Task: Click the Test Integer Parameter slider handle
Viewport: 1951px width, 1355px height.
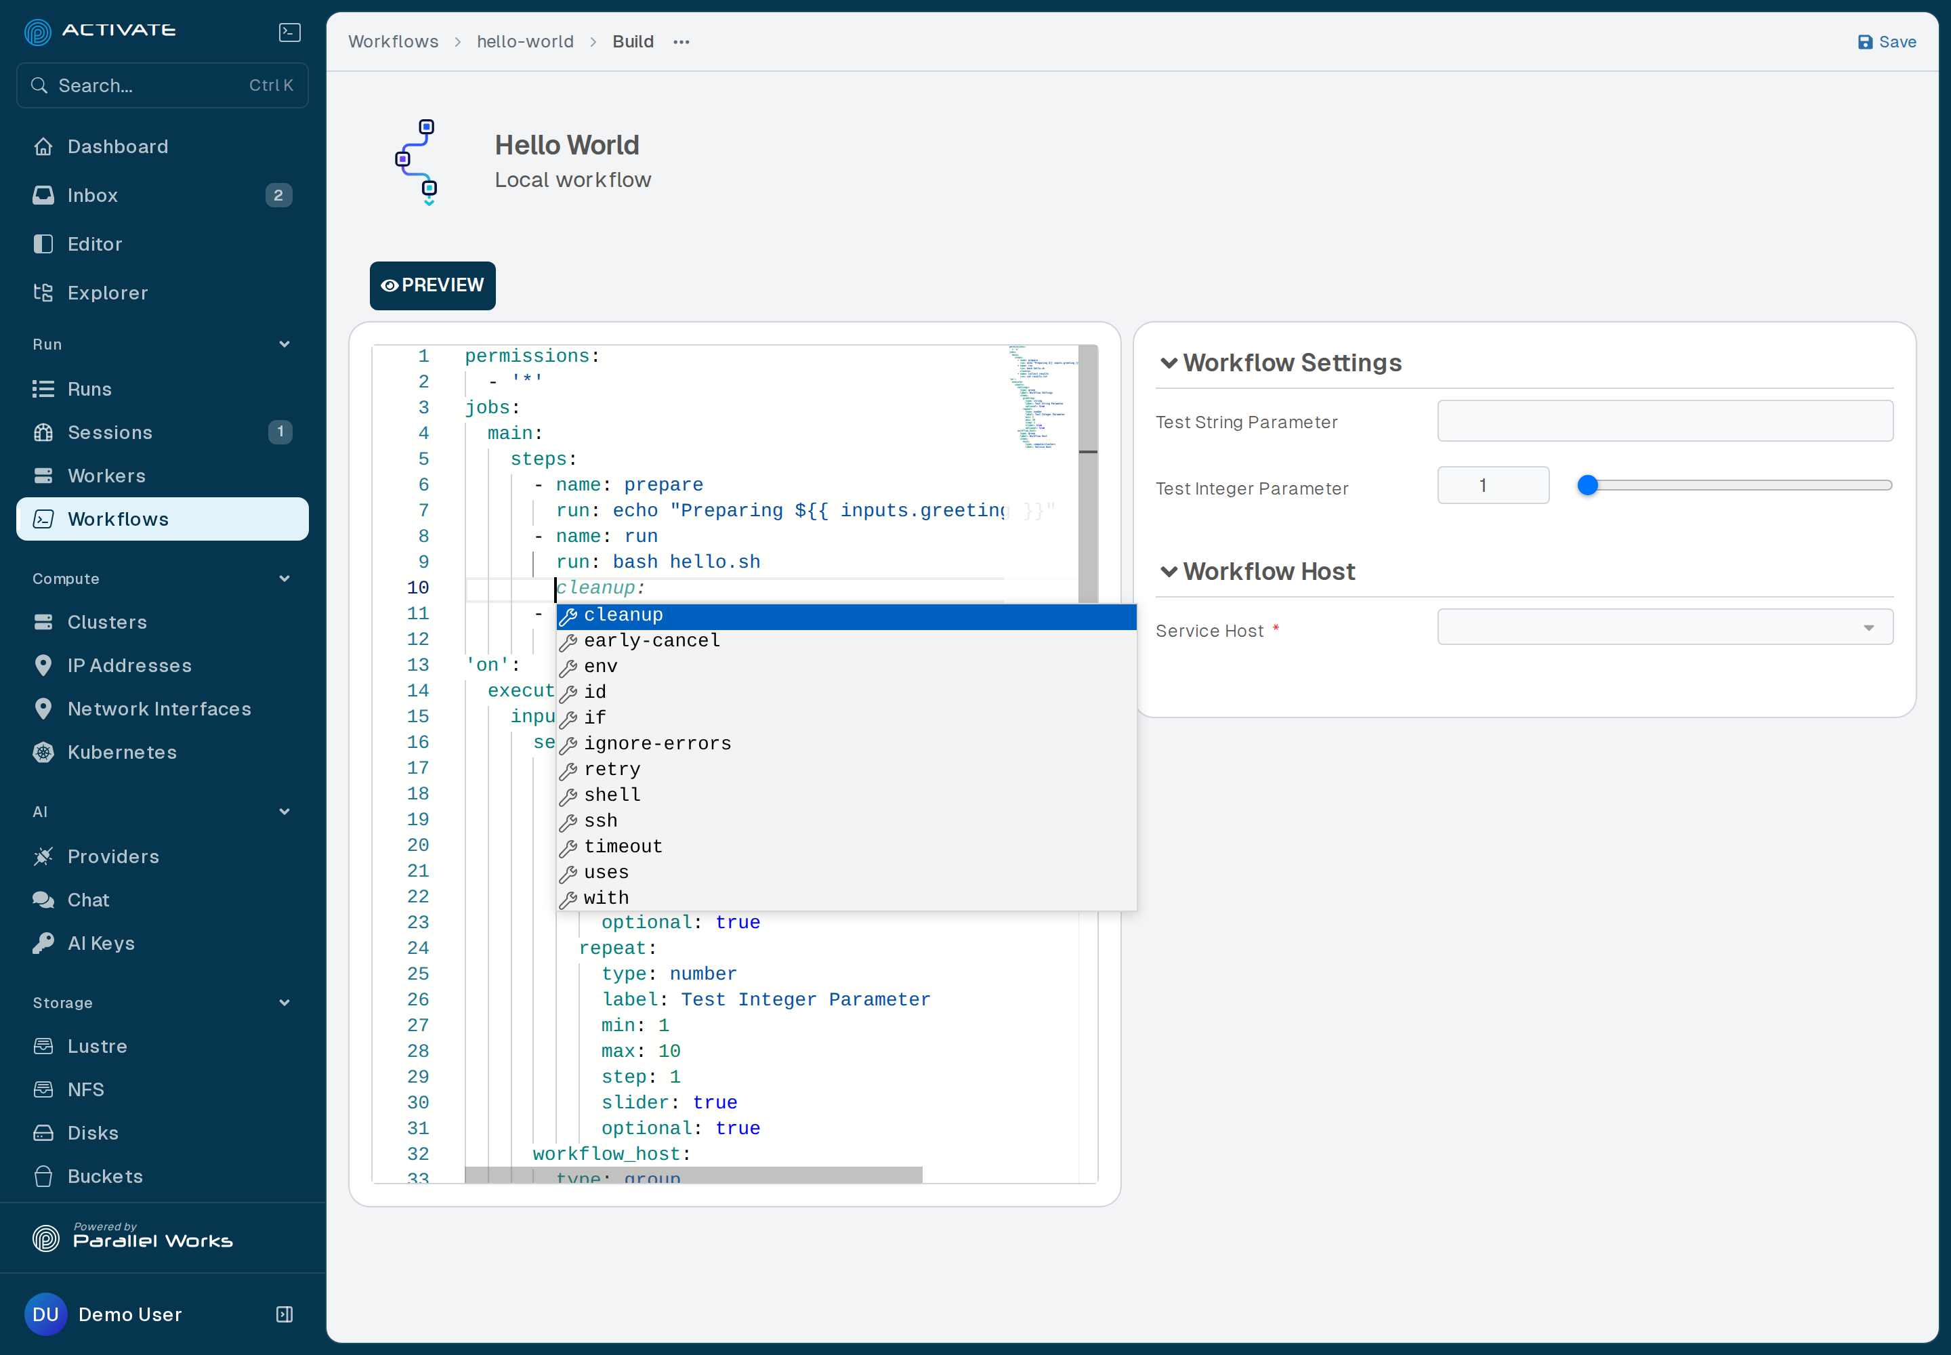Action: [x=1587, y=486]
